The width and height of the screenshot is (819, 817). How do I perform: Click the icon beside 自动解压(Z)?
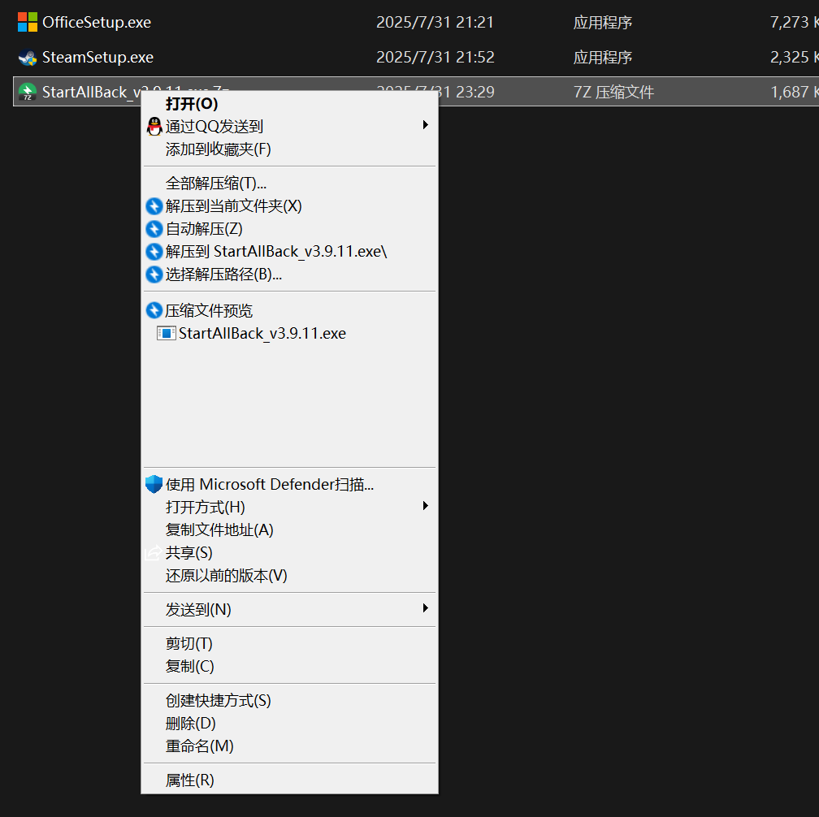(154, 229)
